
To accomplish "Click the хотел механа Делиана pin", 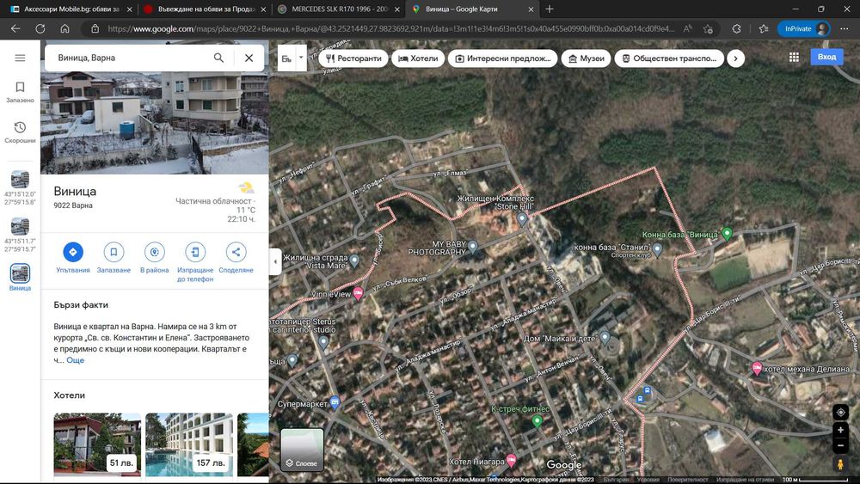I will (x=757, y=368).
